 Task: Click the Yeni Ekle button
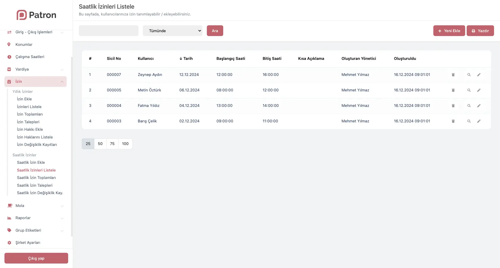449,31
